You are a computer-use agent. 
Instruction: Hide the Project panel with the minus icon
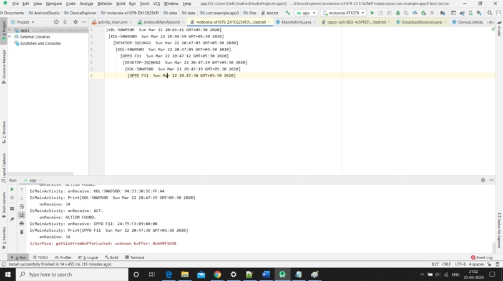point(84,22)
